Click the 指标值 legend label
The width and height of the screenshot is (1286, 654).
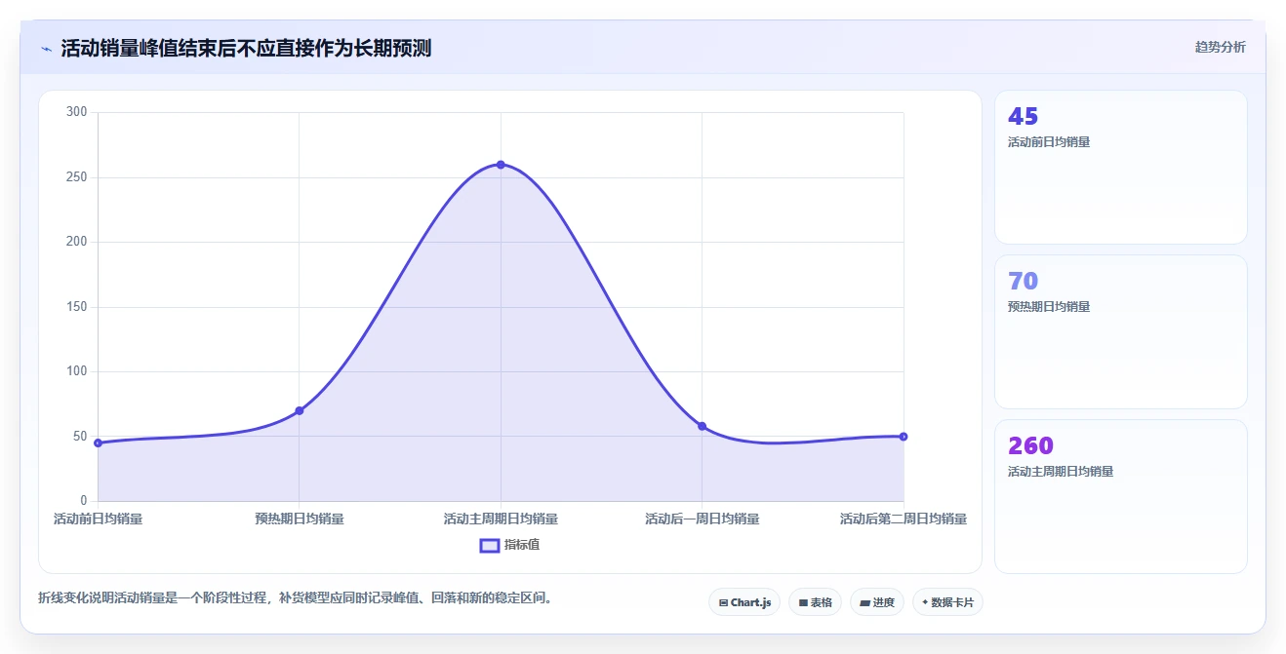(x=522, y=545)
